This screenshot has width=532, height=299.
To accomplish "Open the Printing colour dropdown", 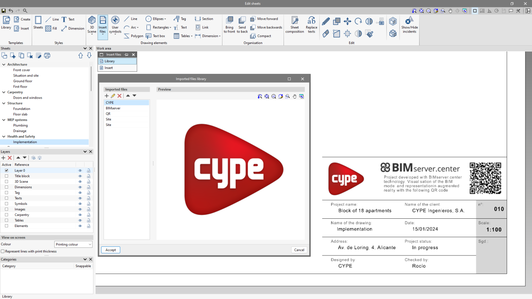I will click(73, 244).
